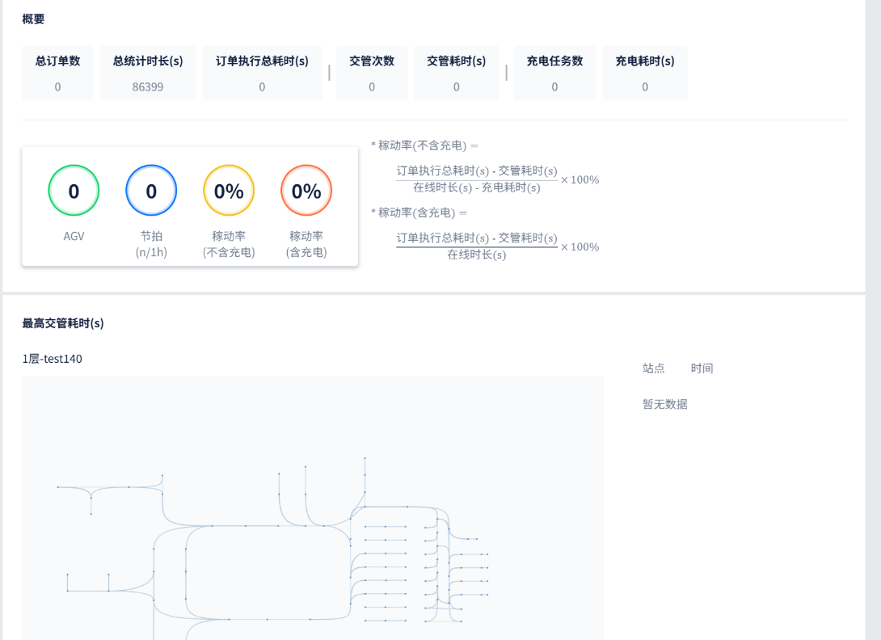
Task: Click the green AGV count circle
Action: [x=74, y=191]
